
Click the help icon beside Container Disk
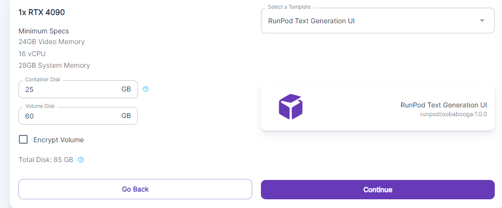click(x=146, y=89)
